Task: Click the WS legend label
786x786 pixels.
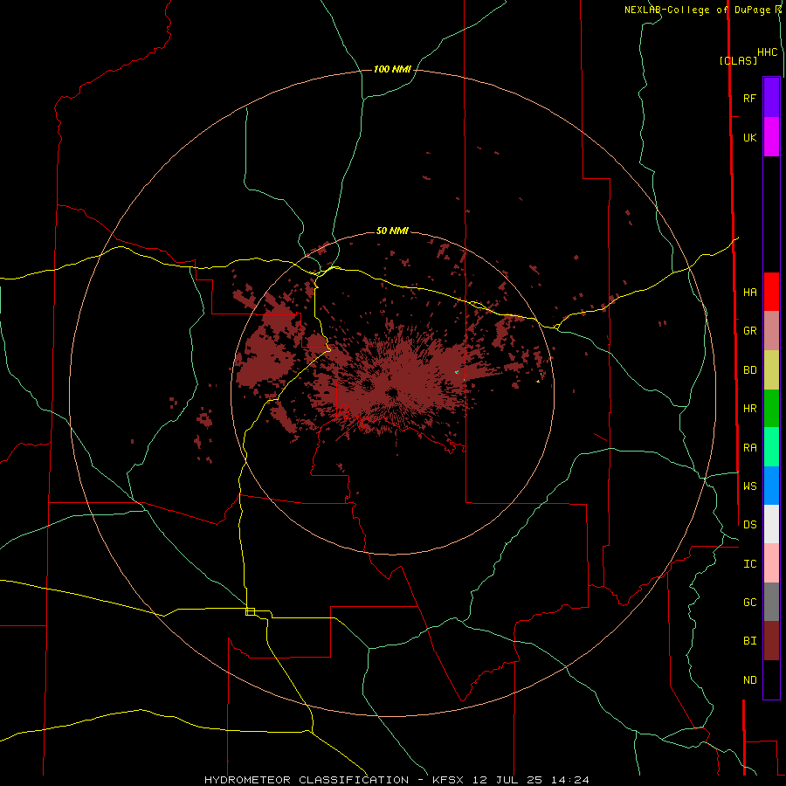Action: [x=749, y=486]
